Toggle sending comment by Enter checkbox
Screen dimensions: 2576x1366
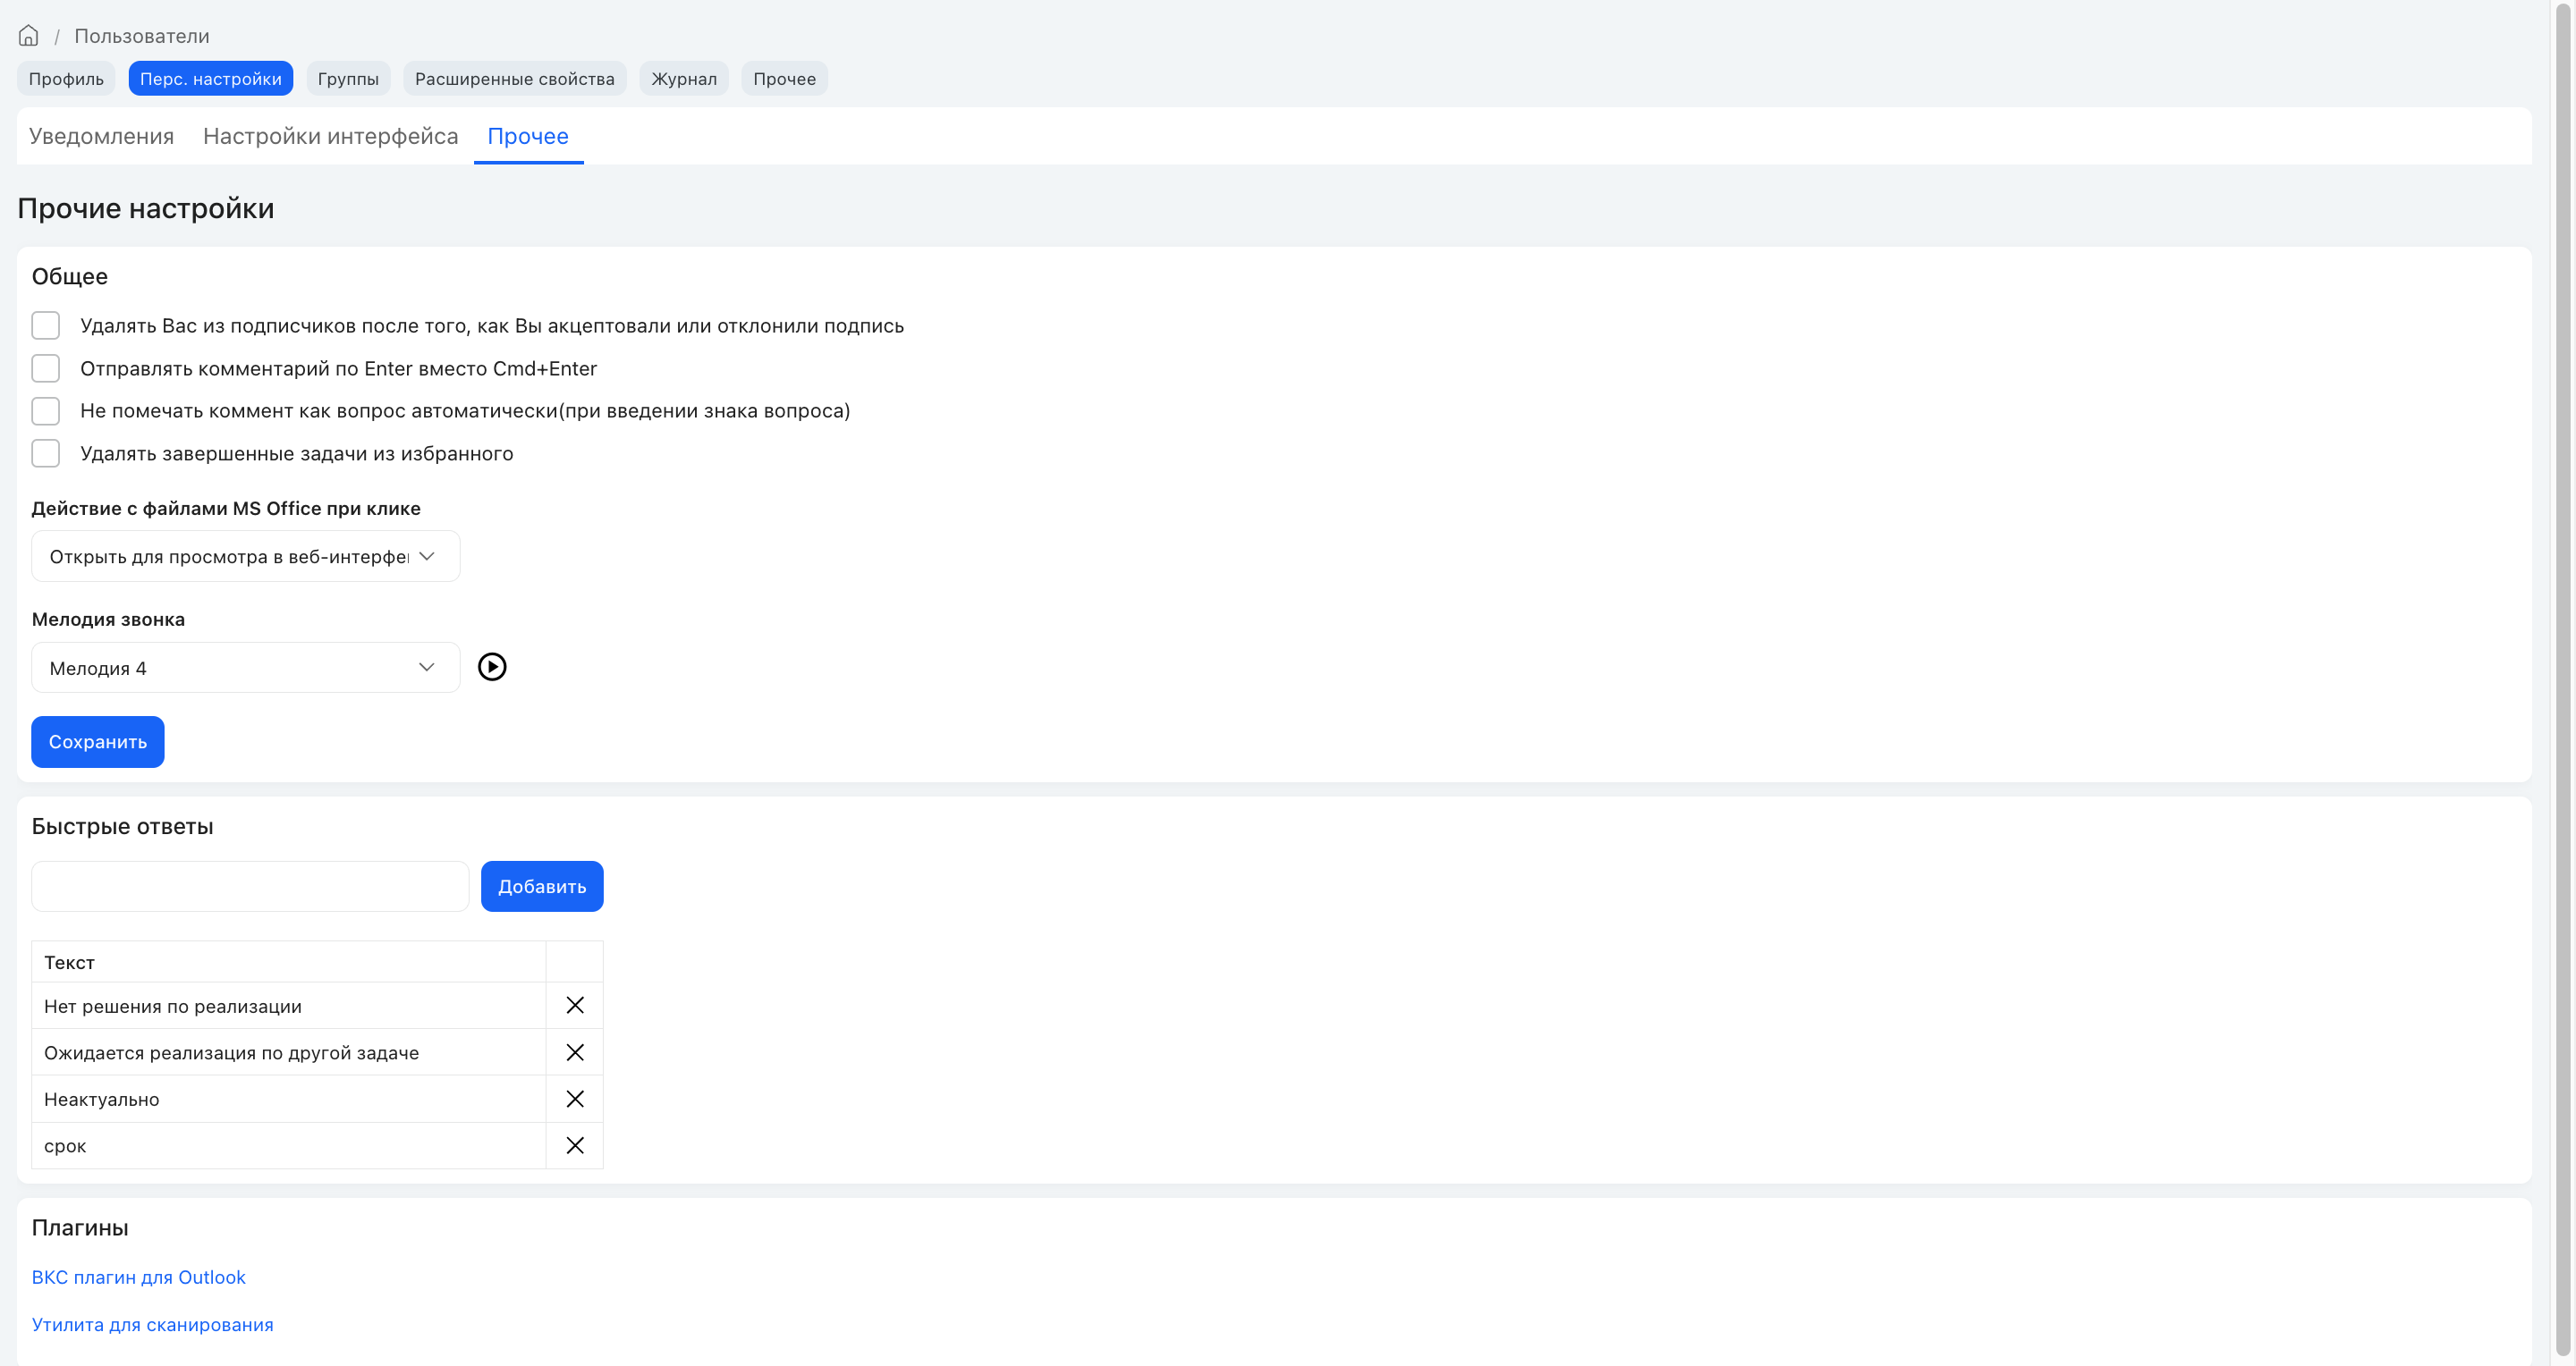pyautogui.click(x=46, y=368)
